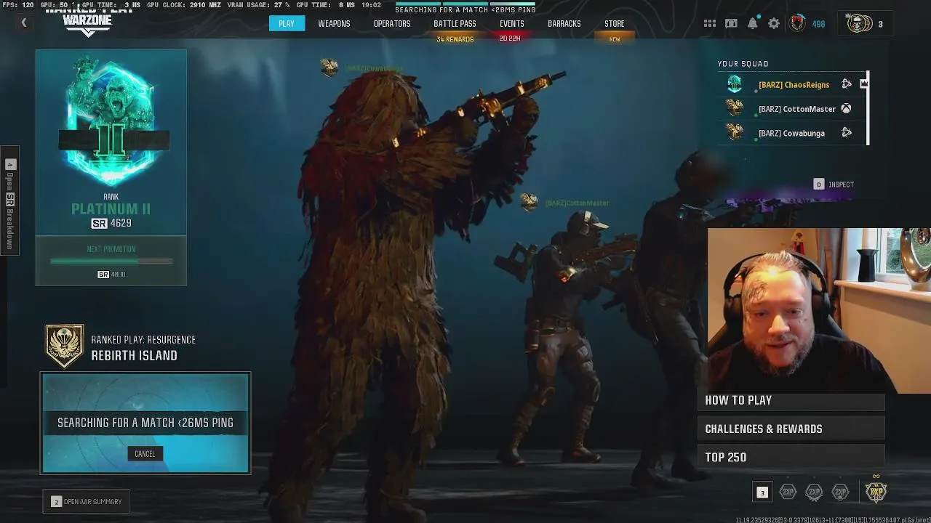931x523 pixels.
Task: Click the golden XP token with infinity symbol
Action: (x=876, y=491)
